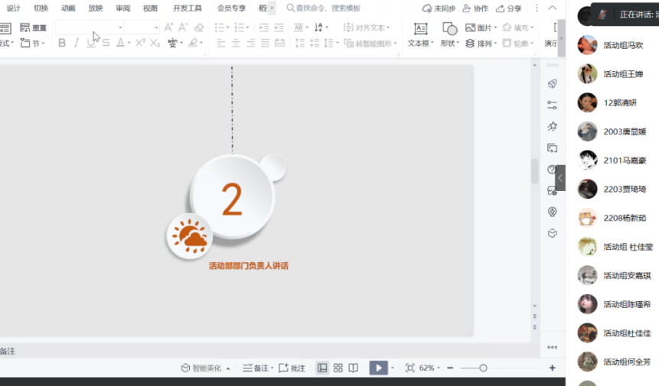
Task: Expand the 图片 (Picture) dropdown
Action: pos(495,28)
